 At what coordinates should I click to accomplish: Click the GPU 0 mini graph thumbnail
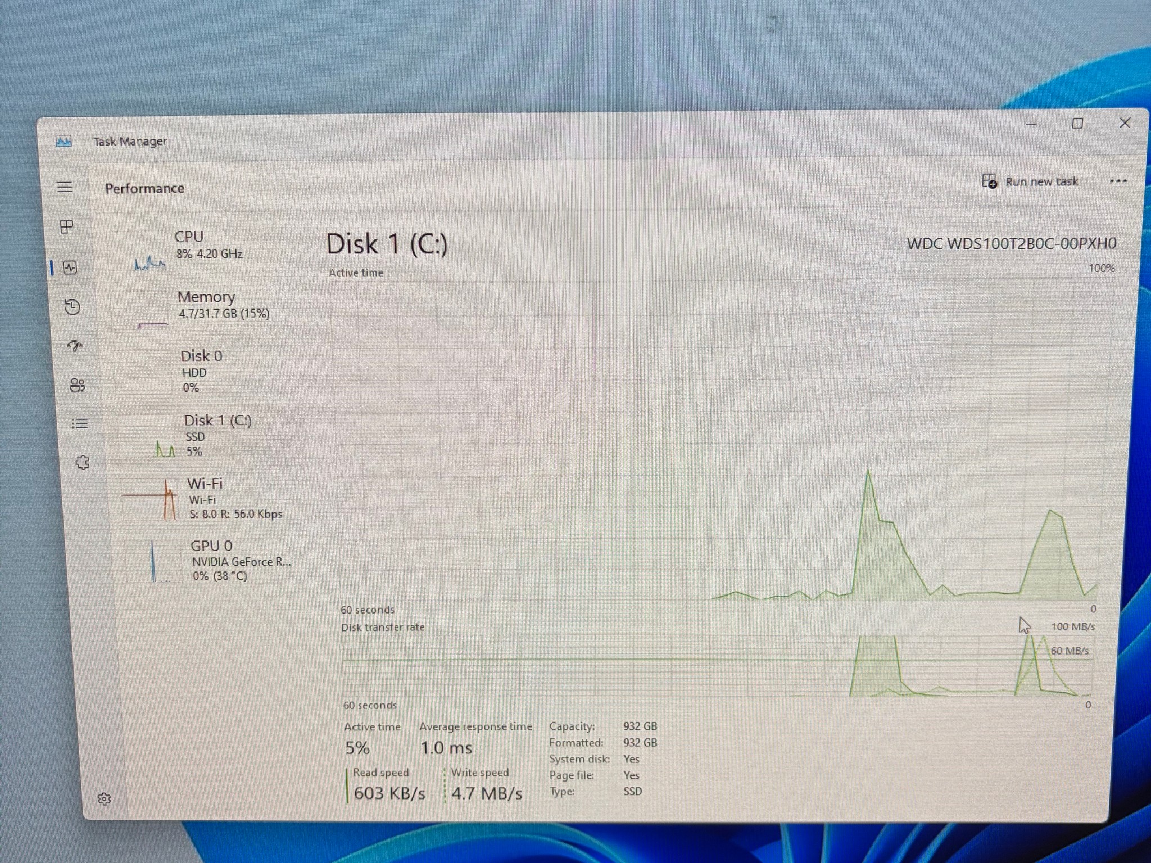153,561
